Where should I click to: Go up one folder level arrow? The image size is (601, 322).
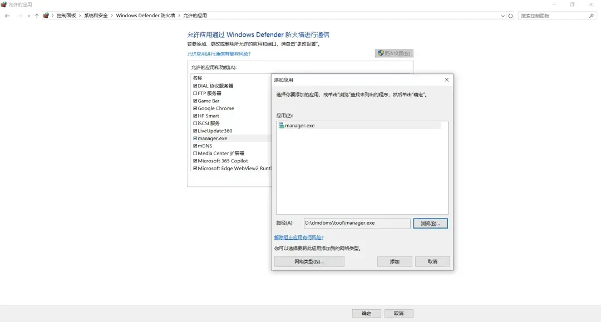pos(37,16)
